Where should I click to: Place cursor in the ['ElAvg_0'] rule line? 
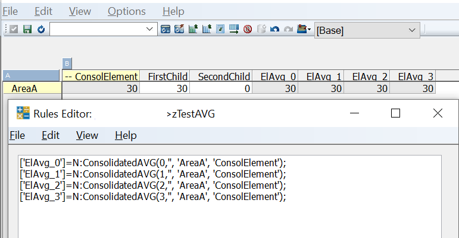[x=153, y=163]
